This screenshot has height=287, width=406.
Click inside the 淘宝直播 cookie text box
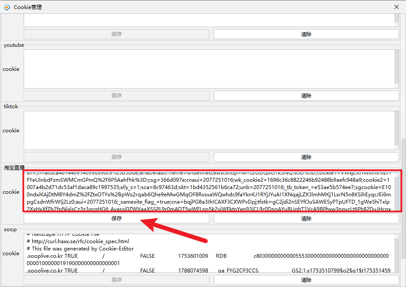pyautogui.click(x=209, y=192)
